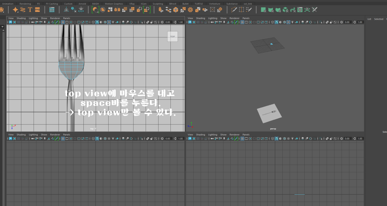Open Renderer menu in persp panel
This screenshot has width=387, height=206.
point(234,18)
